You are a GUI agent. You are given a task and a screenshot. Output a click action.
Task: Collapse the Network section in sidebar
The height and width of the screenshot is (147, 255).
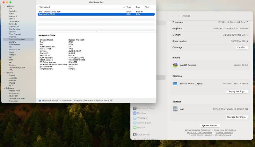coord(4,73)
